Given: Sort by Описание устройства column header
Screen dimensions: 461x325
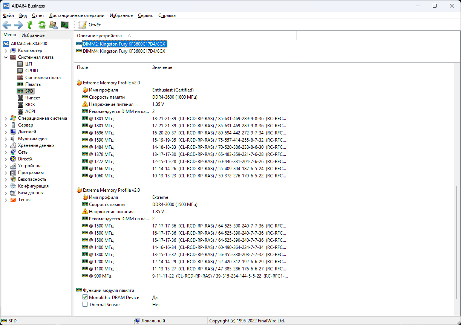Looking at the screenshot, I should (x=185, y=35).
